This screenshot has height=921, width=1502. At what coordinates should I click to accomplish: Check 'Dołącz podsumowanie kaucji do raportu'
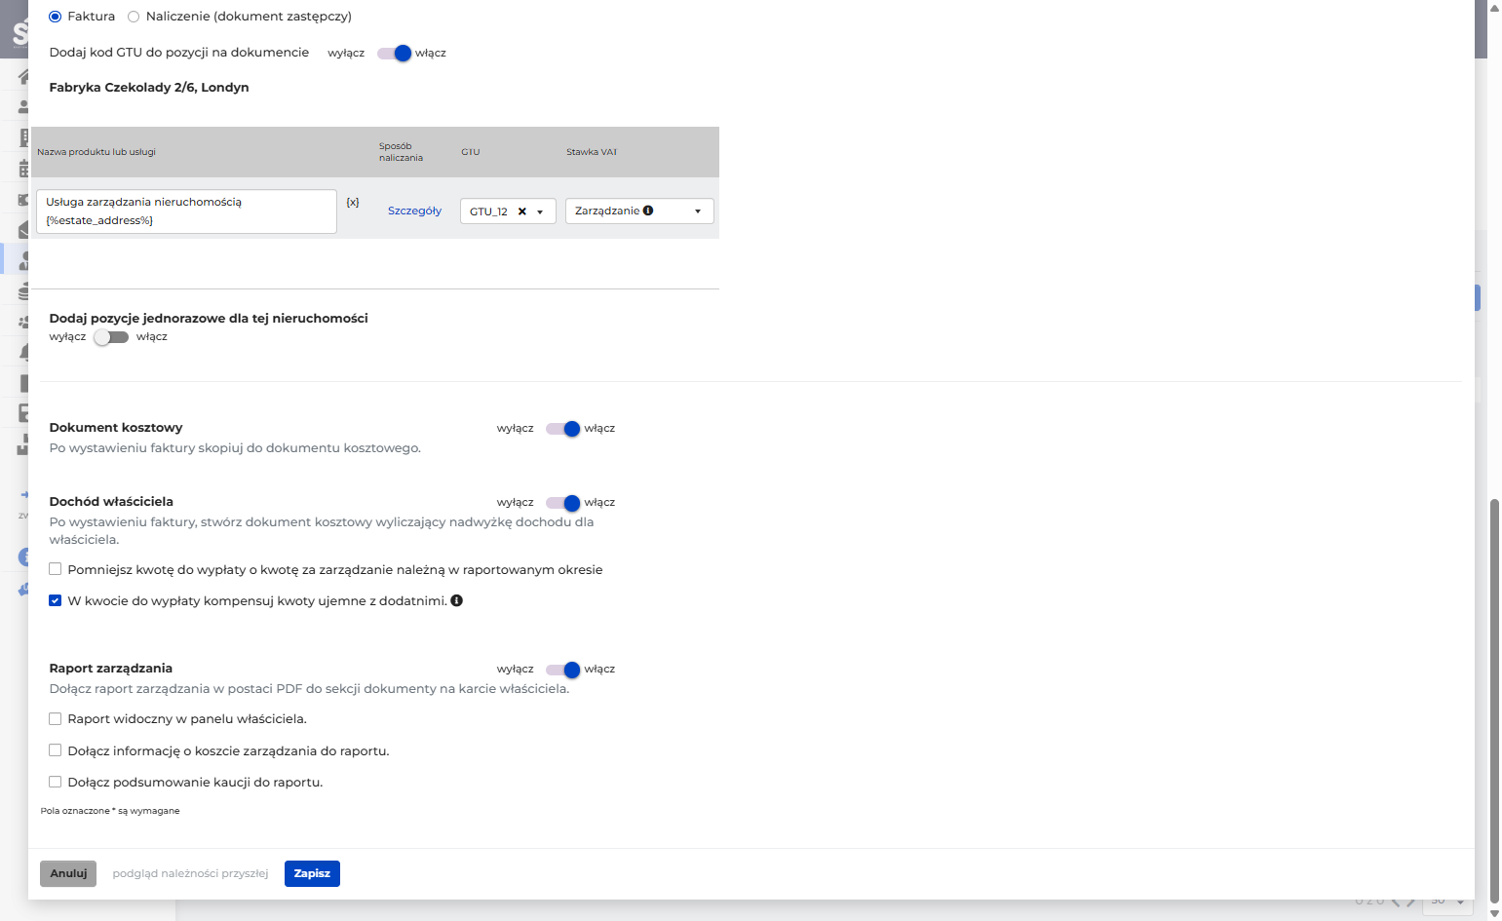coord(56,782)
